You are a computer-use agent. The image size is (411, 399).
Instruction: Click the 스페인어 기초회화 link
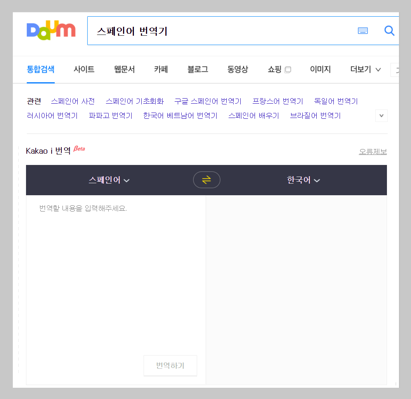click(x=135, y=101)
